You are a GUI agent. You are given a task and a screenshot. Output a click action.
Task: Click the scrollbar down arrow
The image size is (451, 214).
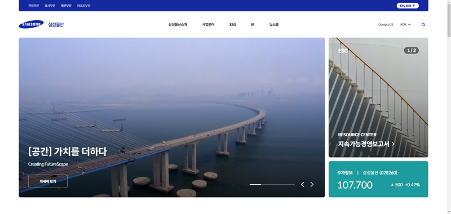tap(449, 212)
